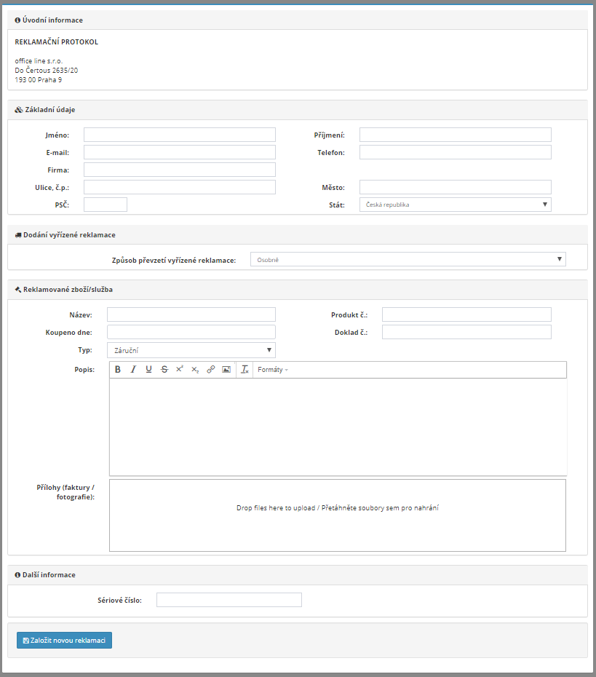Toggle italic formatting in Popis editor
The height and width of the screenshot is (677, 596).
(133, 370)
